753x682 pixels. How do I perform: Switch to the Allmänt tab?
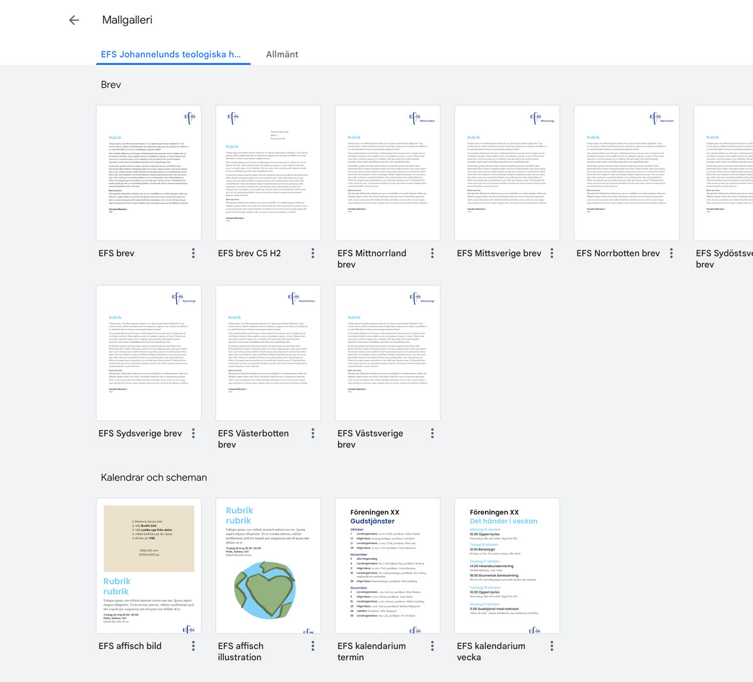tap(282, 55)
